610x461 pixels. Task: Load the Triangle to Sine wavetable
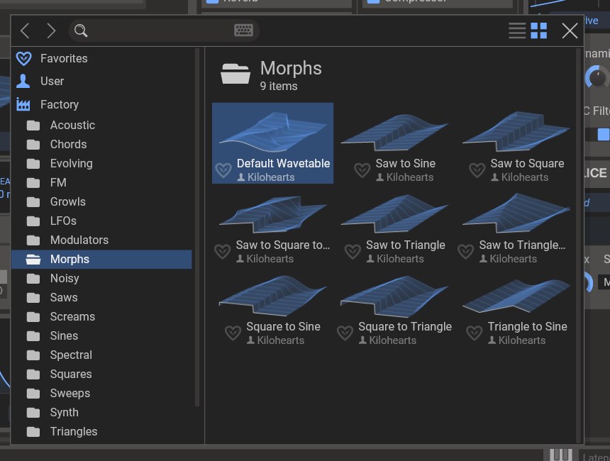(x=516, y=306)
